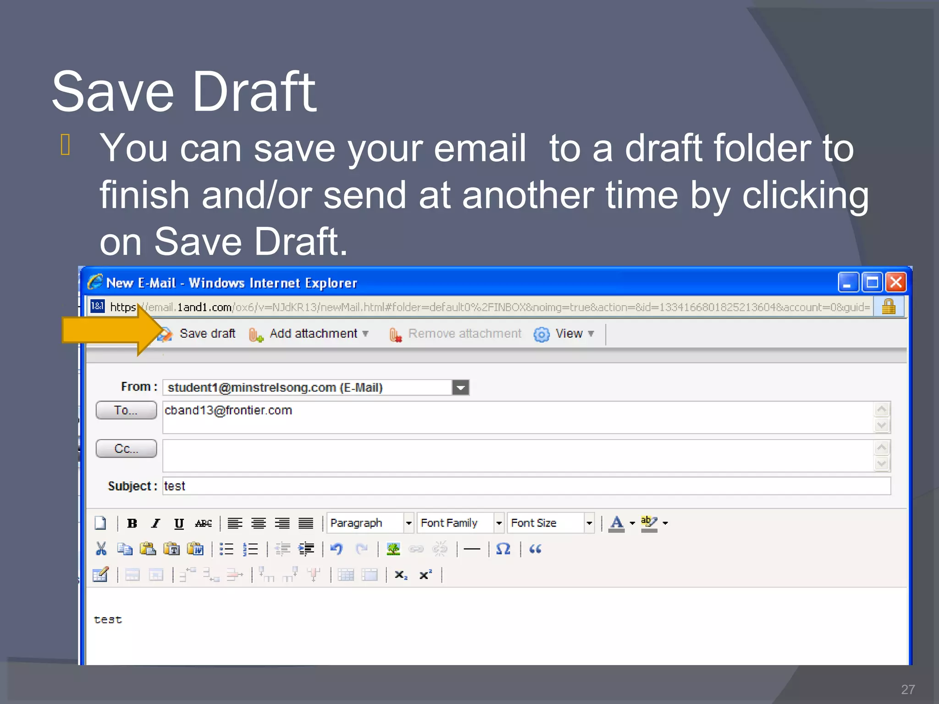
Task: Click the Insert table icon
Action: pyautogui.click(x=101, y=574)
